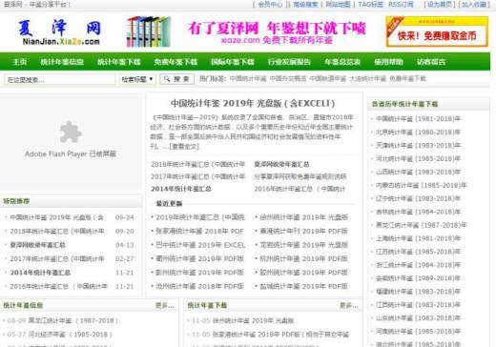Open the 主页 nav menu item
Viewport: 496px width, 347px height.
point(19,62)
